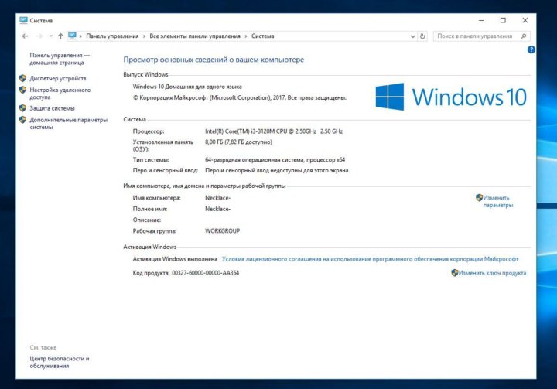This screenshot has height=389, width=557.
Task: Open help with blue question icon
Action: 531,49
